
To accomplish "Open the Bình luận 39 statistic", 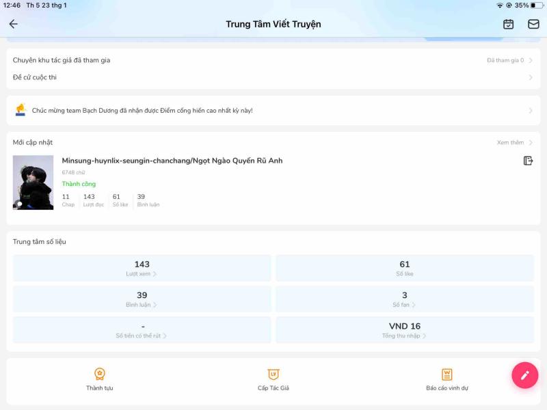I will [142, 299].
